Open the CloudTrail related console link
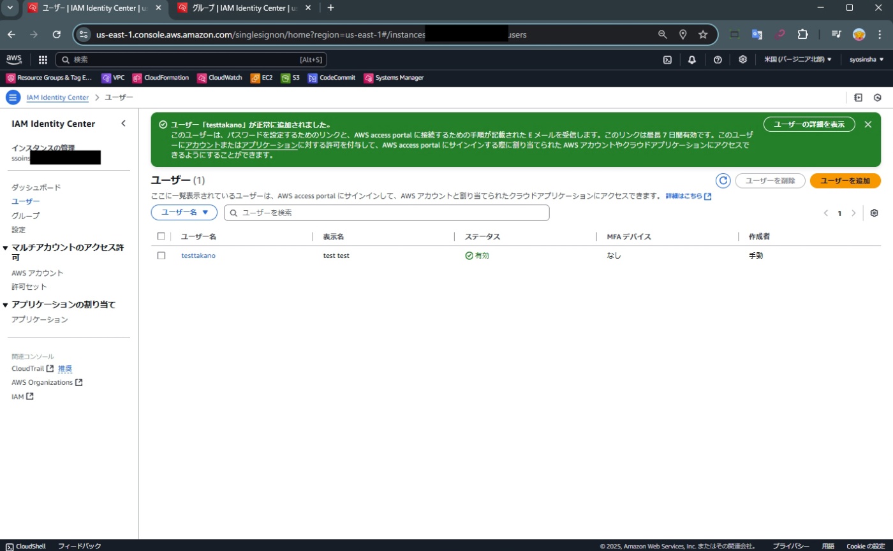The image size is (893, 551). (x=33, y=368)
